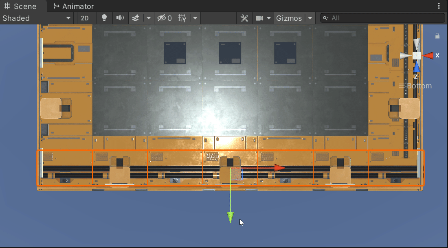Click the move gizmo plane square
This screenshot has height=248, width=448.
pos(236,174)
